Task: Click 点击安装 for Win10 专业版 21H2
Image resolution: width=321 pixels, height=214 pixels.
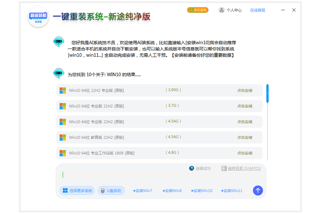Action: coord(245,106)
